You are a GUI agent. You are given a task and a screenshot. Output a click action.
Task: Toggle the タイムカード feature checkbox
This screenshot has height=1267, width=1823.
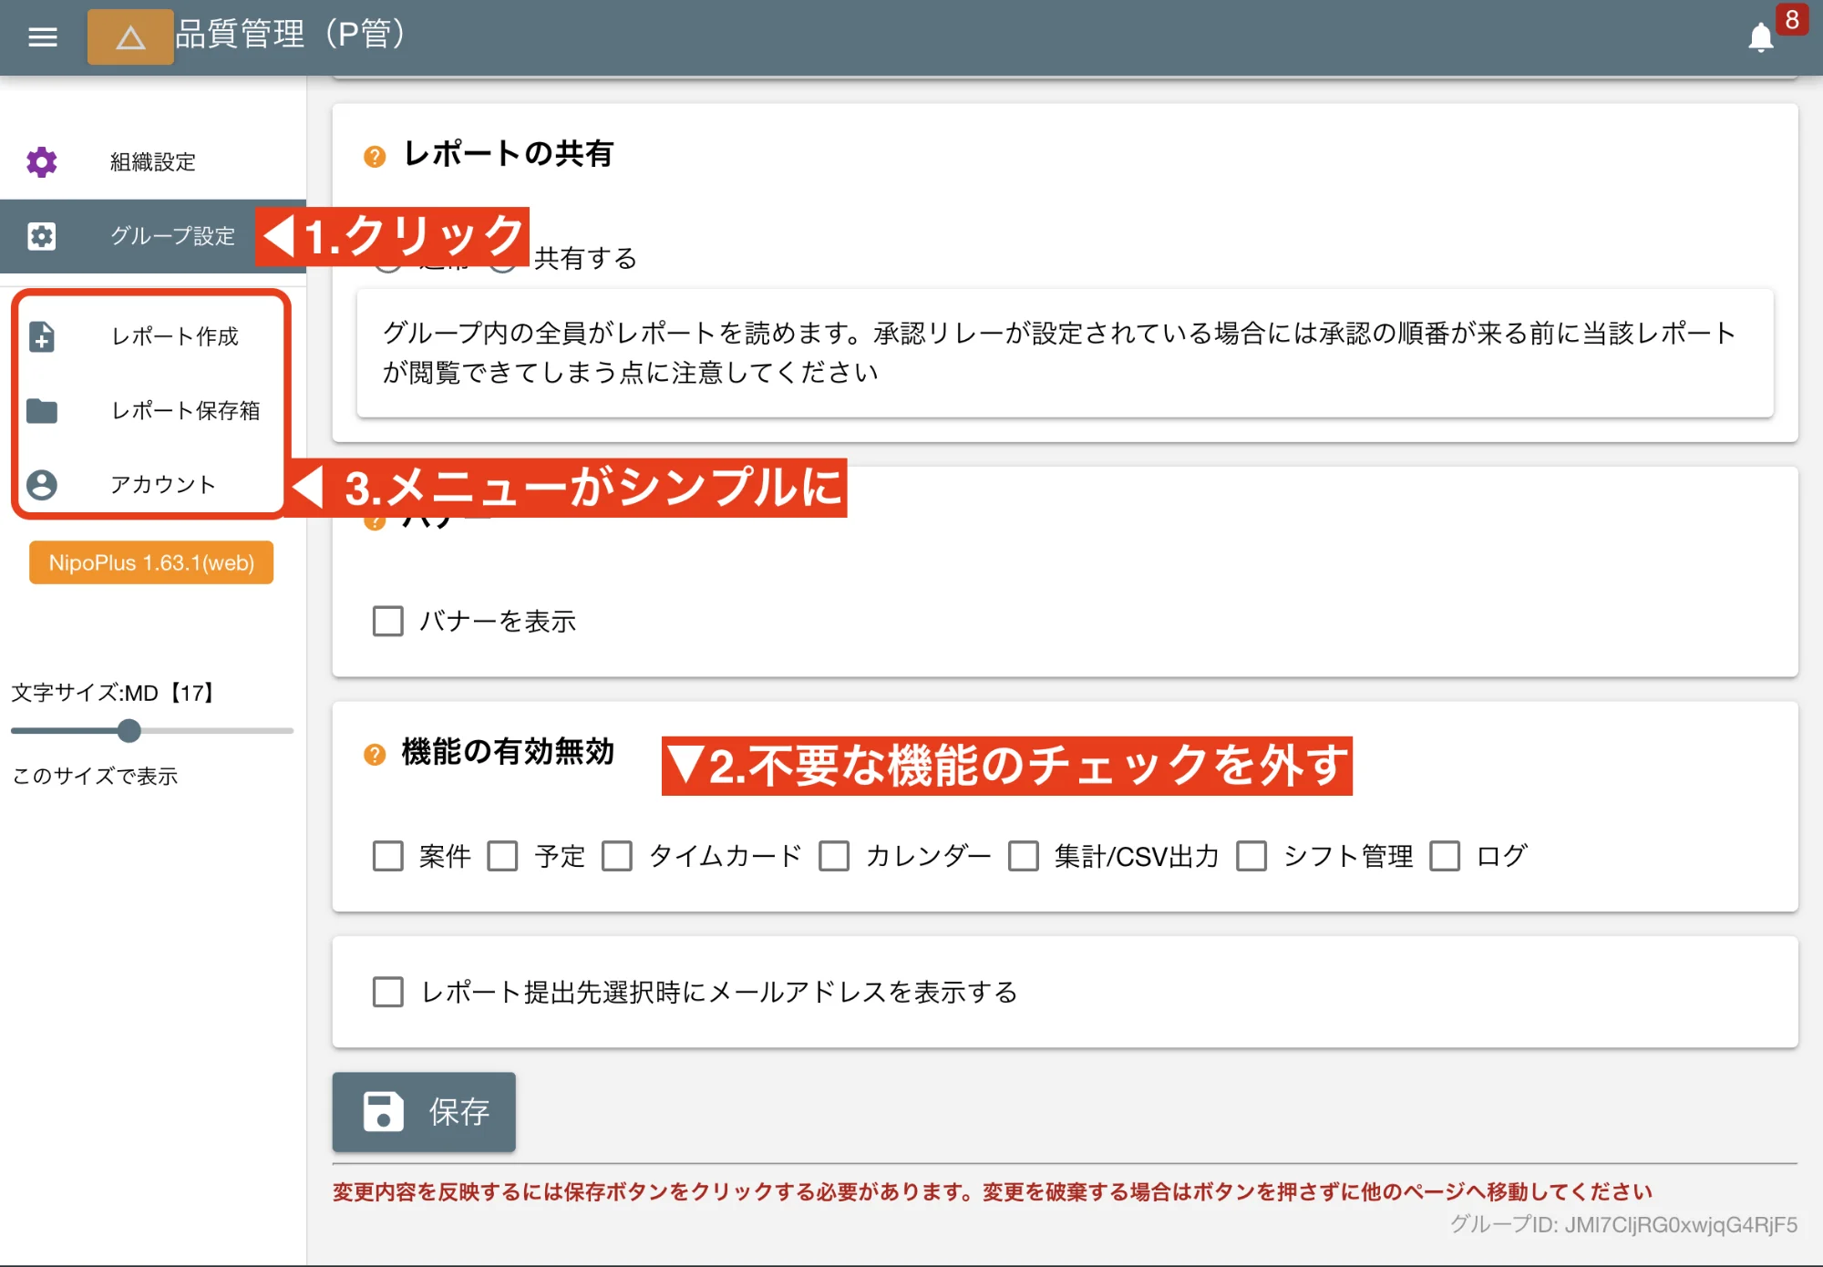point(617,857)
